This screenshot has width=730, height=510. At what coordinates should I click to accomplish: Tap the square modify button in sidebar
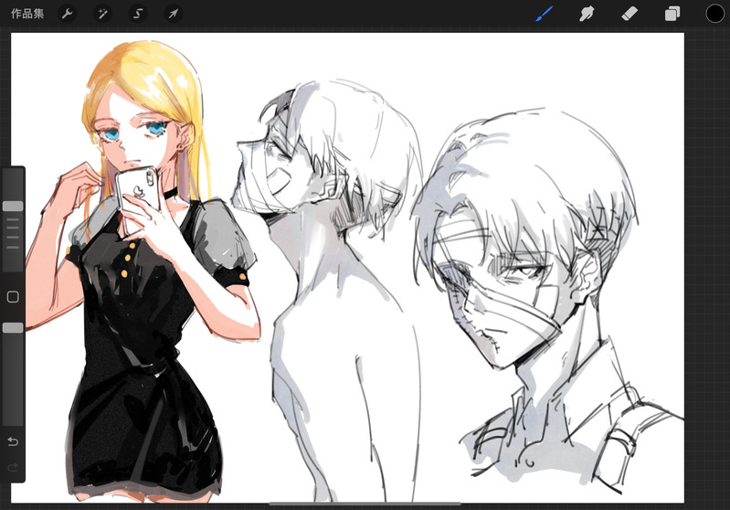click(13, 297)
